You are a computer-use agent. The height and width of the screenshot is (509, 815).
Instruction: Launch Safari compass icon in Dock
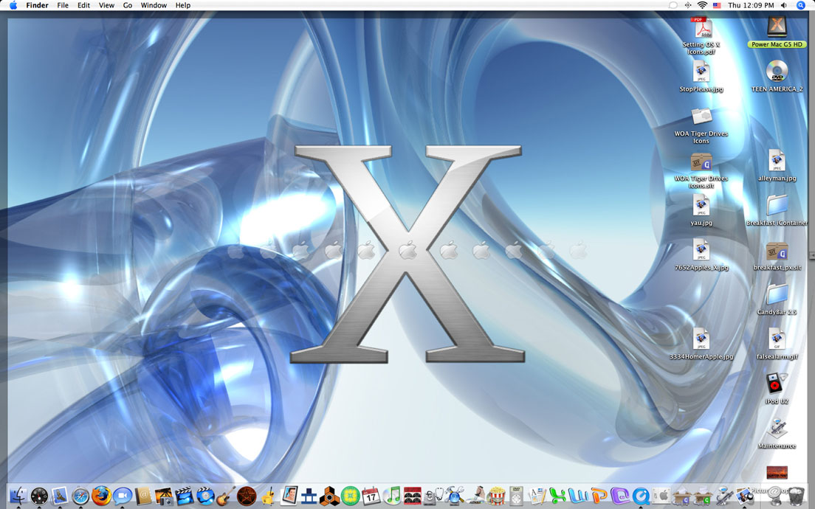click(80, 496)
